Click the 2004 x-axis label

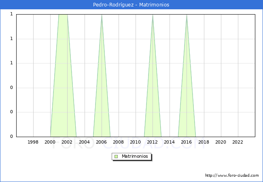(x=84, y=142)
